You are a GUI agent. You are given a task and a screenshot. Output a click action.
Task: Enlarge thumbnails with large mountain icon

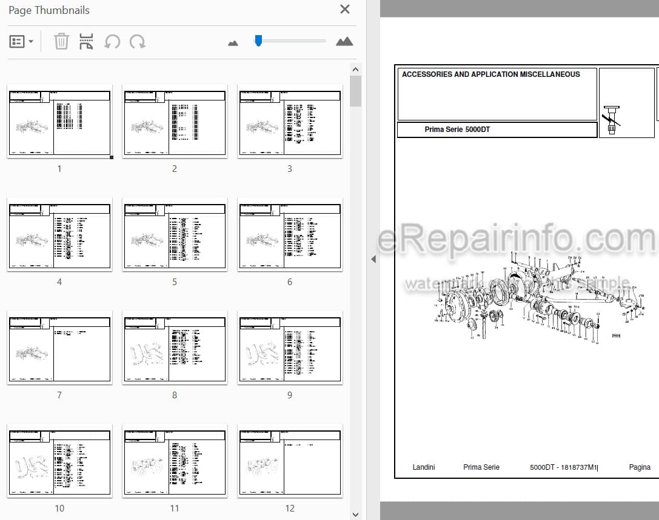[344, 41]
